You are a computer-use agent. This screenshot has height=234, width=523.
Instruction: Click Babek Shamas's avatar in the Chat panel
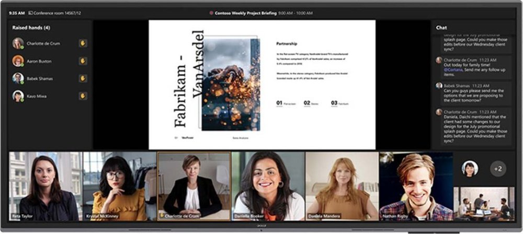coord(439,85)
